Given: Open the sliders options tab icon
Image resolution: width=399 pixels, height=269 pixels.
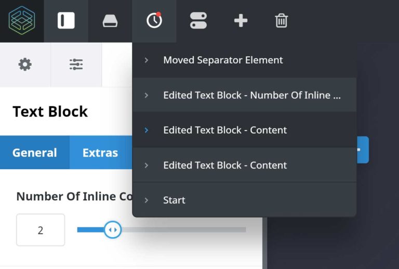Looking at the screenshot, I should pyautogui.click(x=76, y=65).
